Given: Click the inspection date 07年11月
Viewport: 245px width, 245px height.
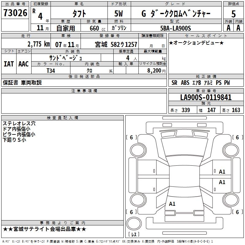Looking at the screenshot, I should [x=67, y=45].
